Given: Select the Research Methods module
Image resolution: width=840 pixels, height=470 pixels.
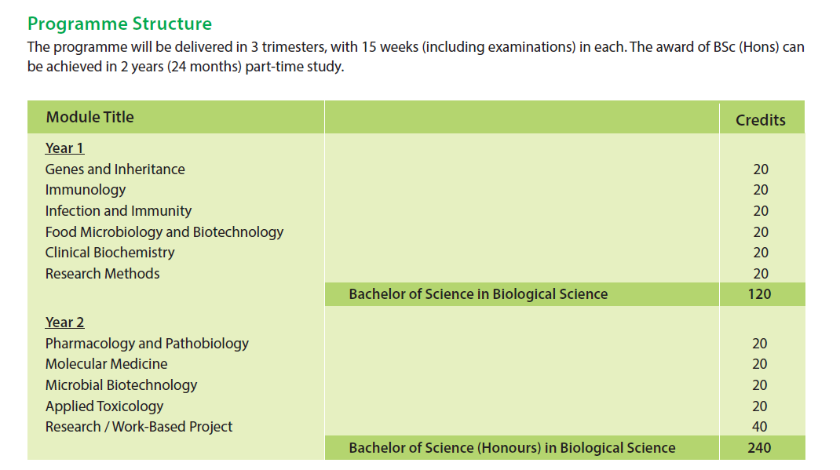Looking at the screenshot, I should (x=102, y=274).
